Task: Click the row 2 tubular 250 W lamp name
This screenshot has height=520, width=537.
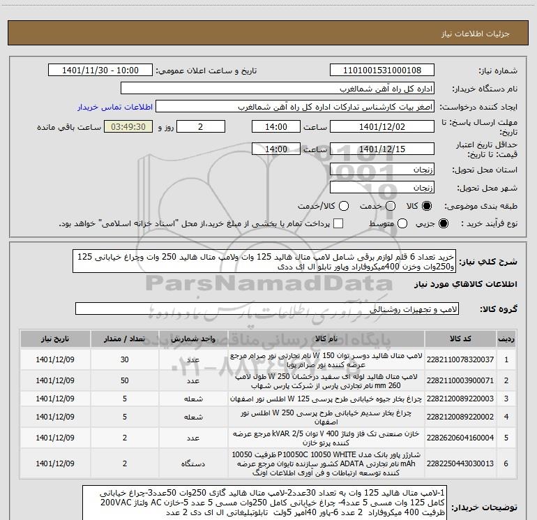Action: click(326, 381)
